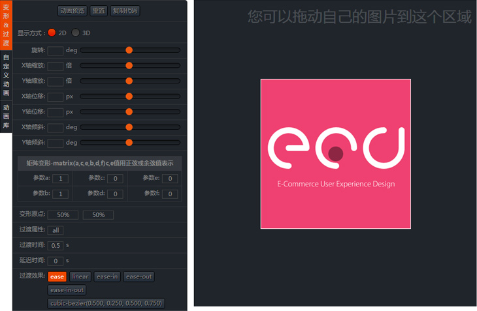Click the 过渡属性 'all' field
This screenshot has width=477, height=311.
[56, 230]
